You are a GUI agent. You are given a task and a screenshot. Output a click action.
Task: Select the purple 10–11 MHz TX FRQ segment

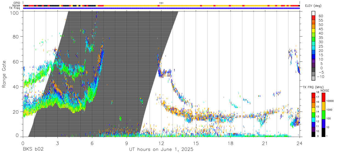coord(313,129)
